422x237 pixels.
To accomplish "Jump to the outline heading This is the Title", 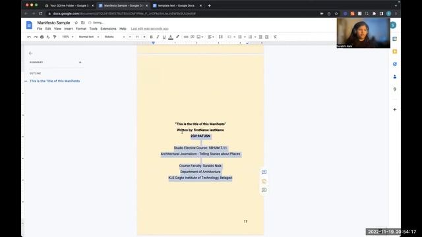I will (55, 81).
